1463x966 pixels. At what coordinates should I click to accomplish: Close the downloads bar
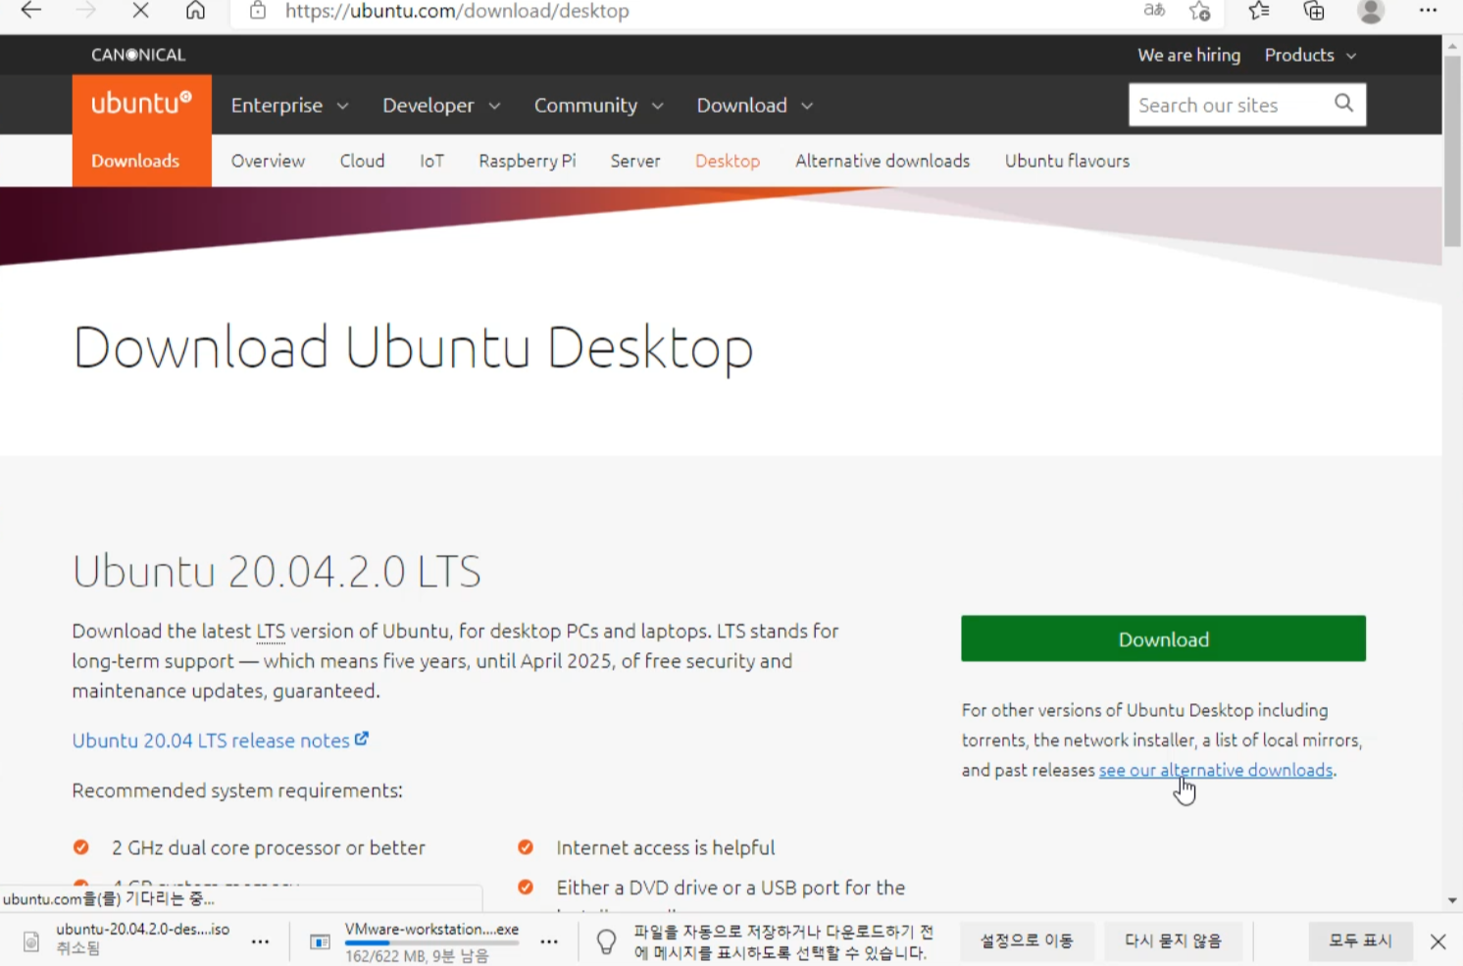tap(1438, 941)
